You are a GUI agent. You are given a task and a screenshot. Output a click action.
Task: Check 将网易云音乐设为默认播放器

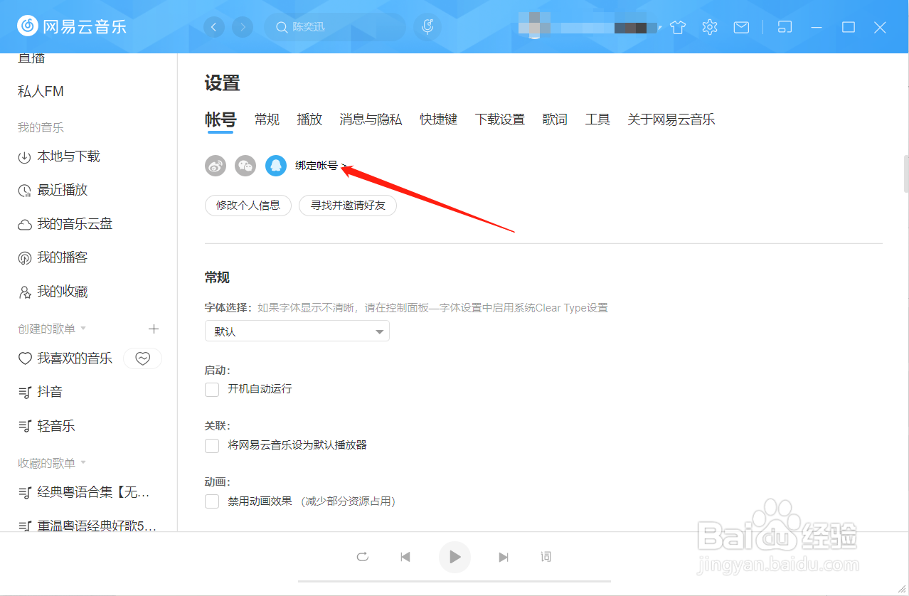coord(212,445)
